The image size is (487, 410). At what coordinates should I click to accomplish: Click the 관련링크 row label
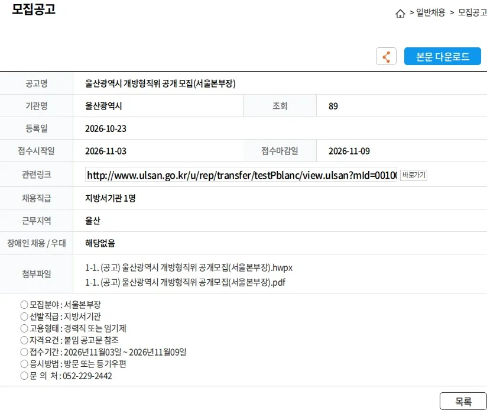pos(36,175)
